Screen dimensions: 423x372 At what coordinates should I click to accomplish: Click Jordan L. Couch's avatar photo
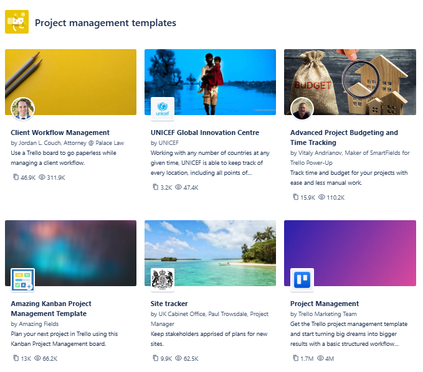(22, 109)
